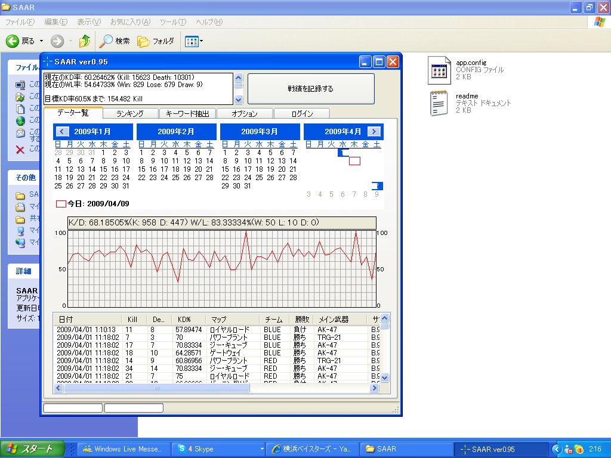Toggle the Folders pane button
The width and height of the screenshot is (611, 458).
[156, 41]
